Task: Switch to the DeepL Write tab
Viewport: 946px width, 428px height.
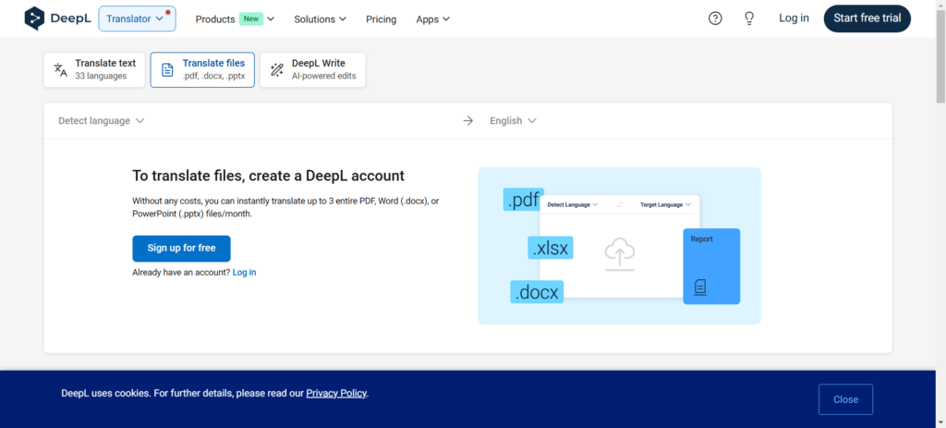Action: coord(313,69)
